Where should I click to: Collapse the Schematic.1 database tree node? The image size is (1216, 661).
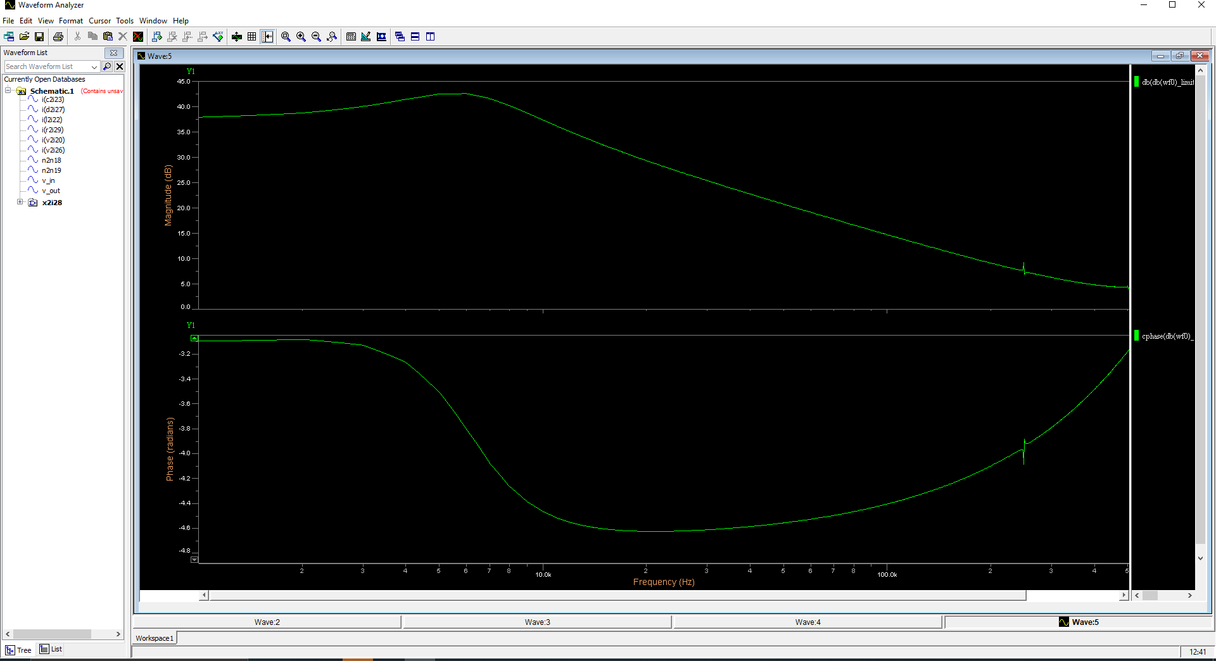click(8, 91)
